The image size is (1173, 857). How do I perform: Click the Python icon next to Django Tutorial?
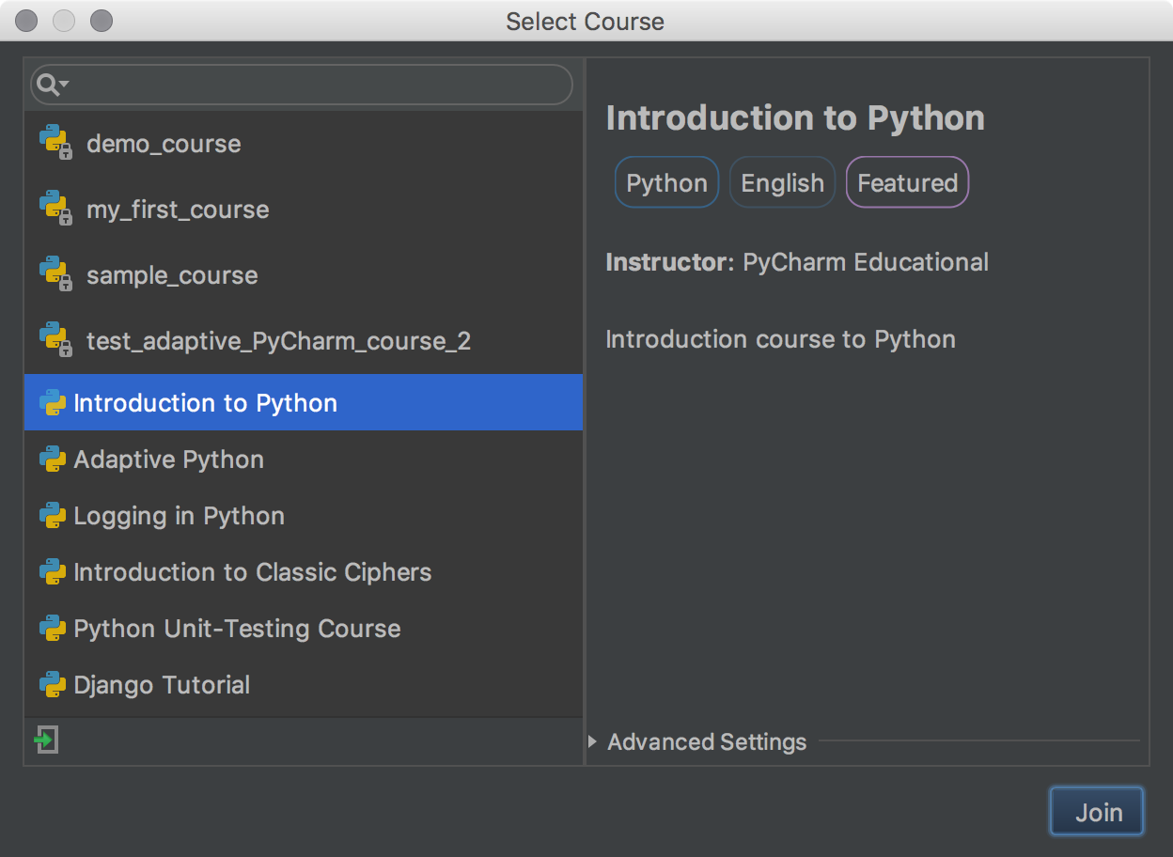[x=53, y=684]
